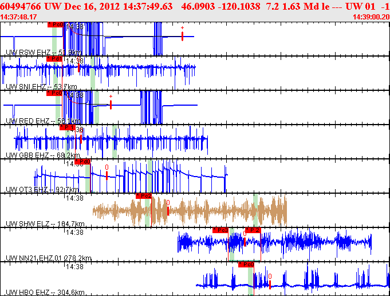This screenshot has height=296, width=390.
Task: Select the Pc0 pick flag on RED trace
Action: [54, 93]
